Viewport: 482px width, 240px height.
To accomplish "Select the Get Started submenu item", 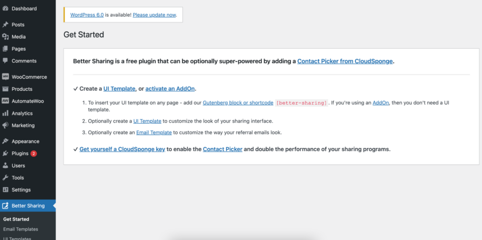I will [16, 219].
